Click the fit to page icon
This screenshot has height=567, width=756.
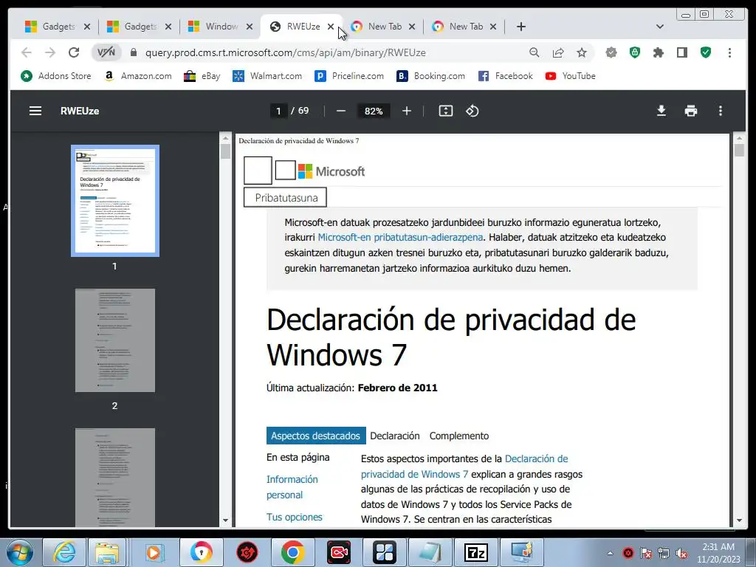click(x=445, y=111)
